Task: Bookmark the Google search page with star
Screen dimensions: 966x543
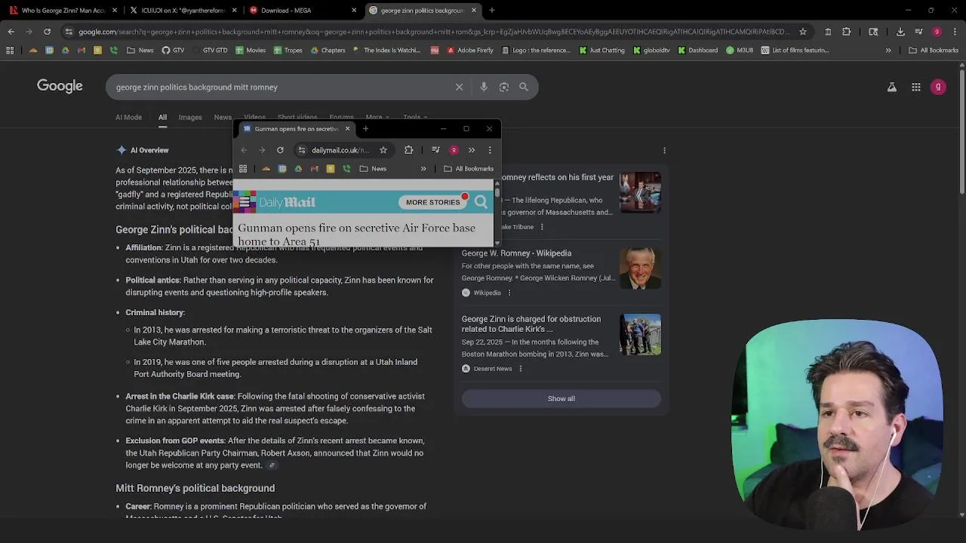Action: coord(803,32)
